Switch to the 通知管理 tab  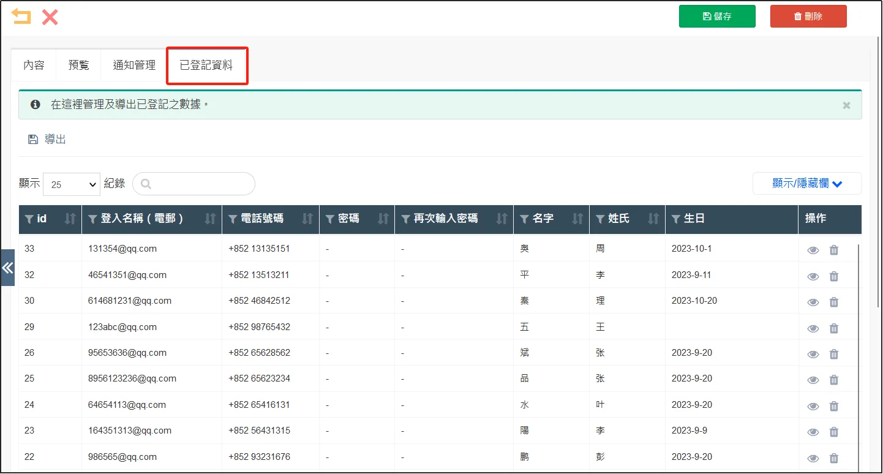[x=134, y=65]
